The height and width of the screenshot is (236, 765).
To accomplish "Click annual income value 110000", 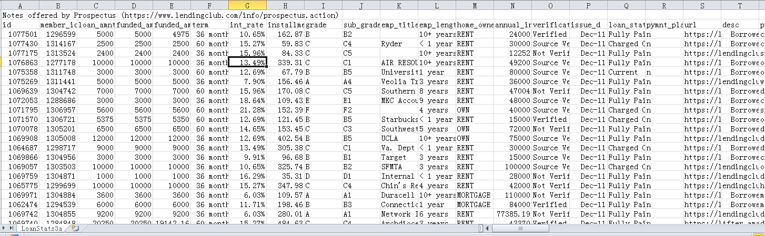I will (x=512, y=195).
